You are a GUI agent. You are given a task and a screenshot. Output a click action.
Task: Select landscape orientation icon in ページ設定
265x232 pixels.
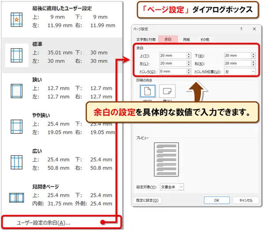[167, 91]
